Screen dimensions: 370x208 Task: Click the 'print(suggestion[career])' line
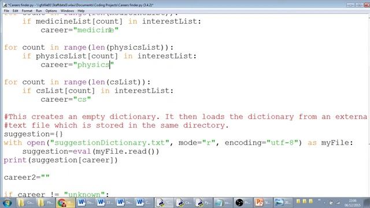coord(61,160)
